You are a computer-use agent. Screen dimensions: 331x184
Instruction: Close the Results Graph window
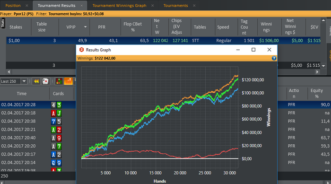point(269,50)
